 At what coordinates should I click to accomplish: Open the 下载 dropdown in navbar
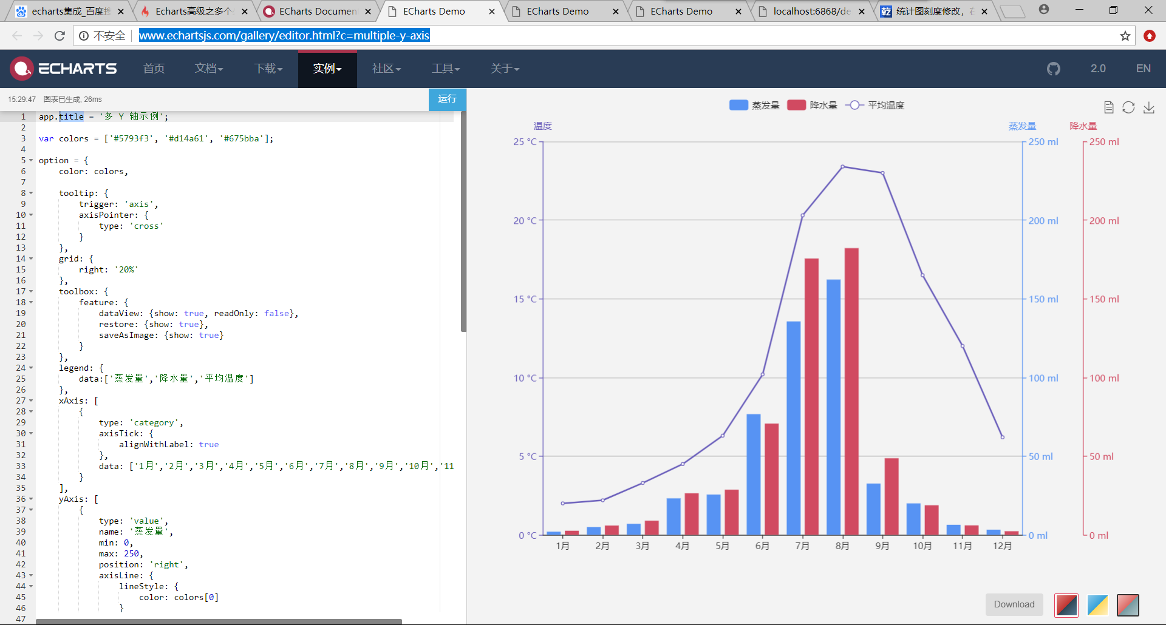pos(268,69)
